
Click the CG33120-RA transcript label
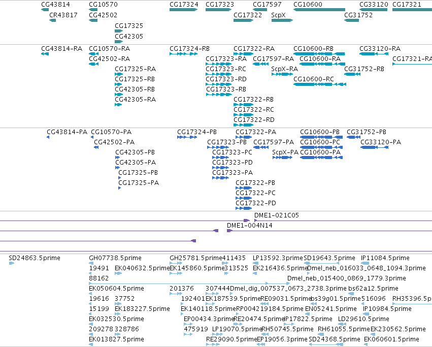380,49
